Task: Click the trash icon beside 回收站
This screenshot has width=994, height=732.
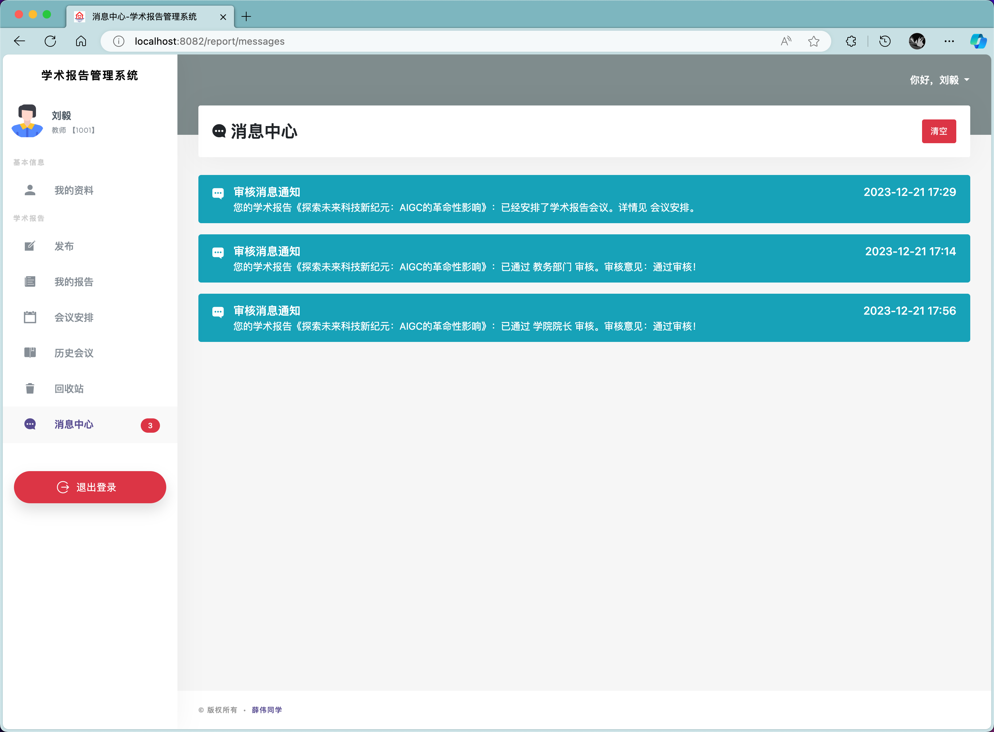Action: (30, 389)
